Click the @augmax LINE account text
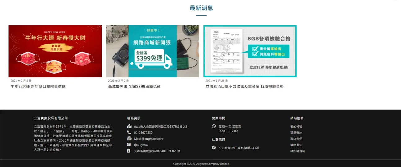The width and height of the screenshot is (401, 167). (x=141, y=145)
